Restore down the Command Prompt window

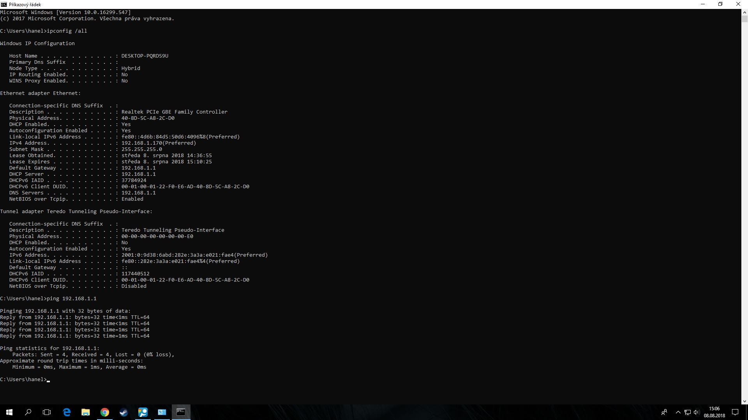720,4
